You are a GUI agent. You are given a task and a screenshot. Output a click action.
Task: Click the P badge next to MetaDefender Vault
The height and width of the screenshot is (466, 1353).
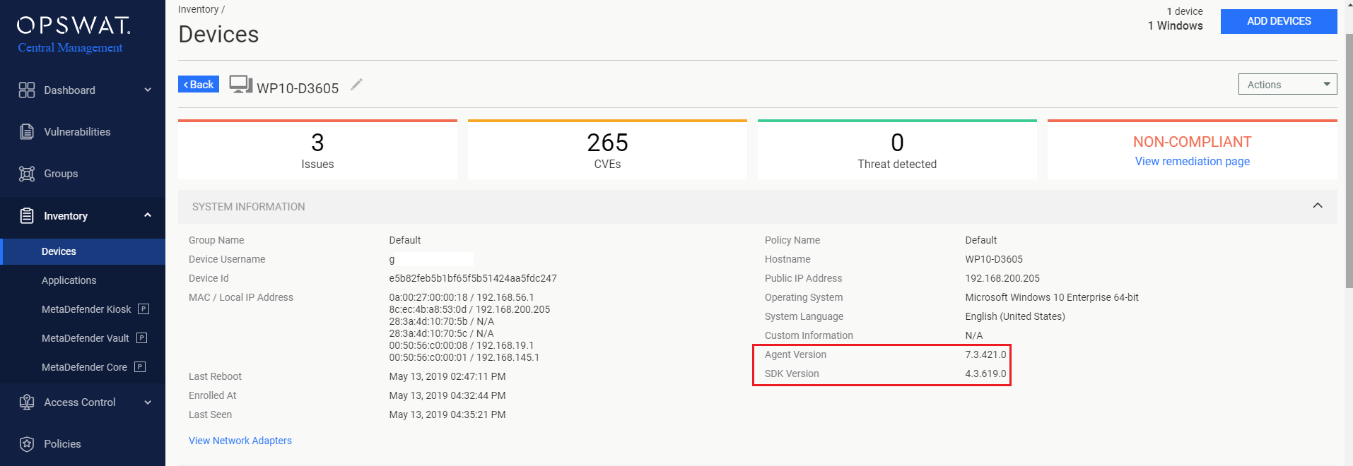pos(141,337)
